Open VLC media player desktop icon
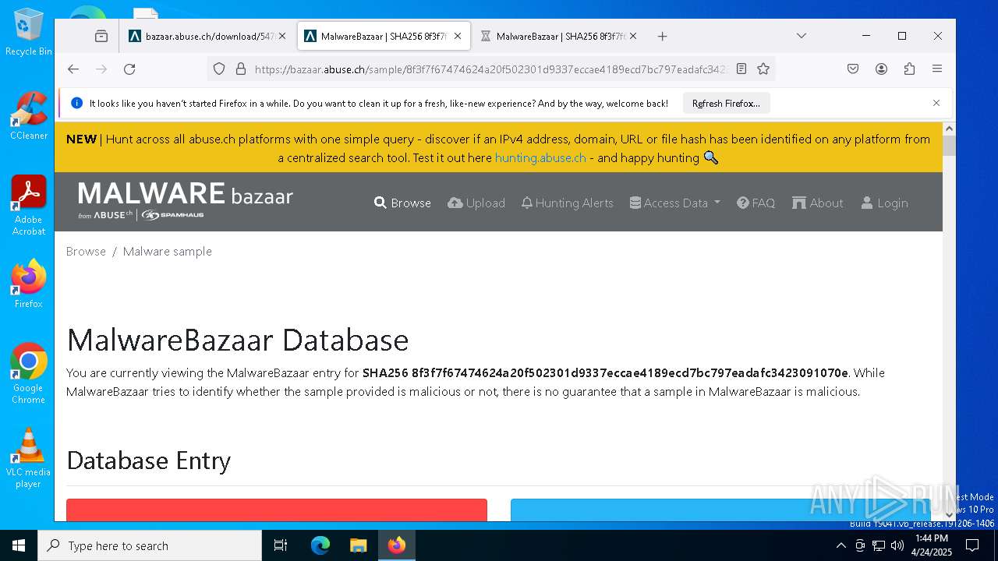Image resolution: width=998 pixels, height=561 pixels. pos(28,457)
